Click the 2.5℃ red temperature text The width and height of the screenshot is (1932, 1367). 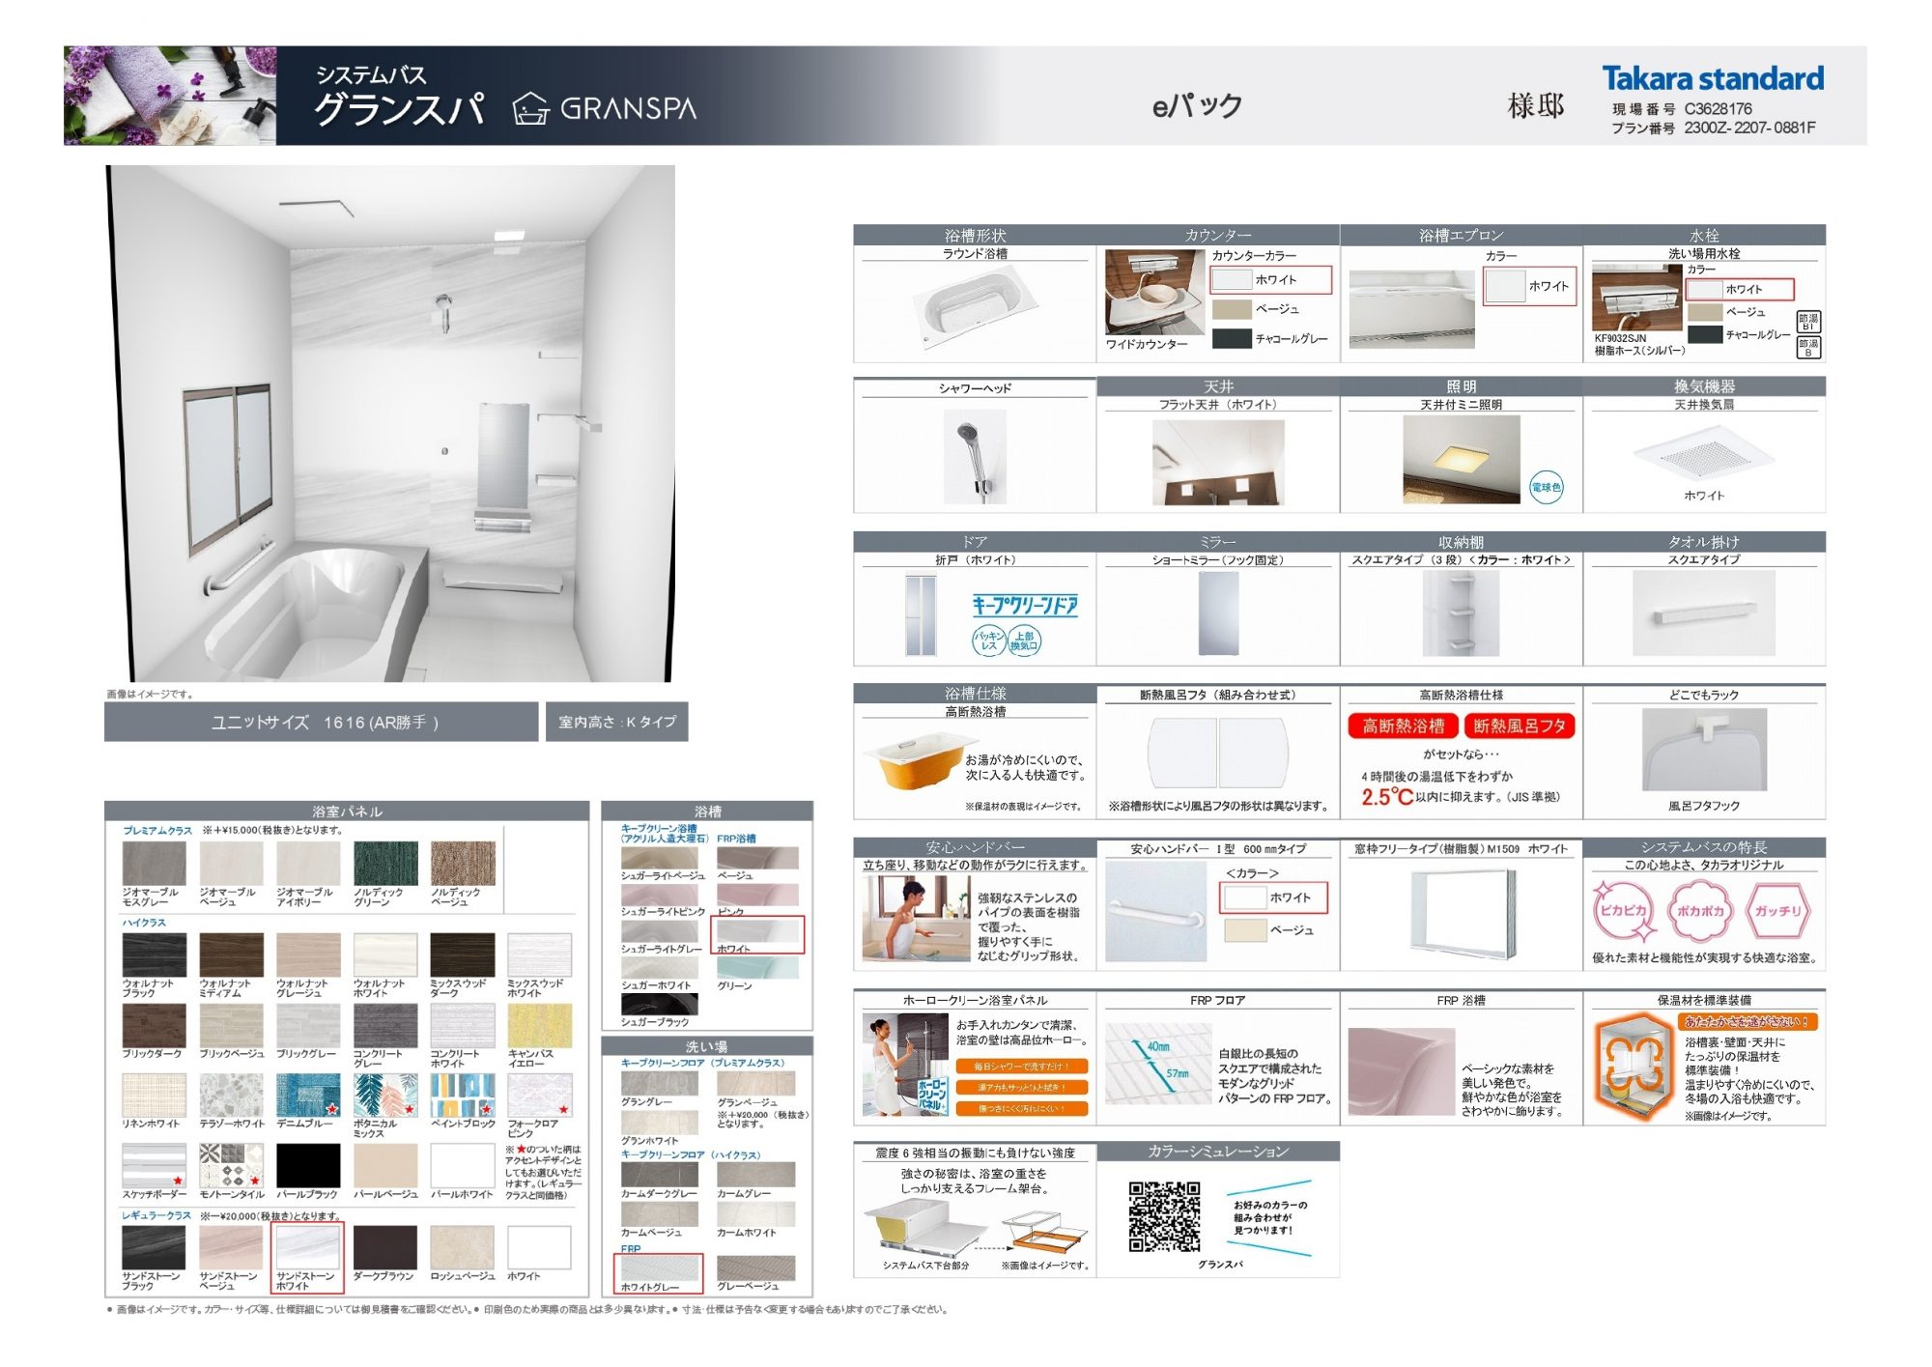point(1387,797)
